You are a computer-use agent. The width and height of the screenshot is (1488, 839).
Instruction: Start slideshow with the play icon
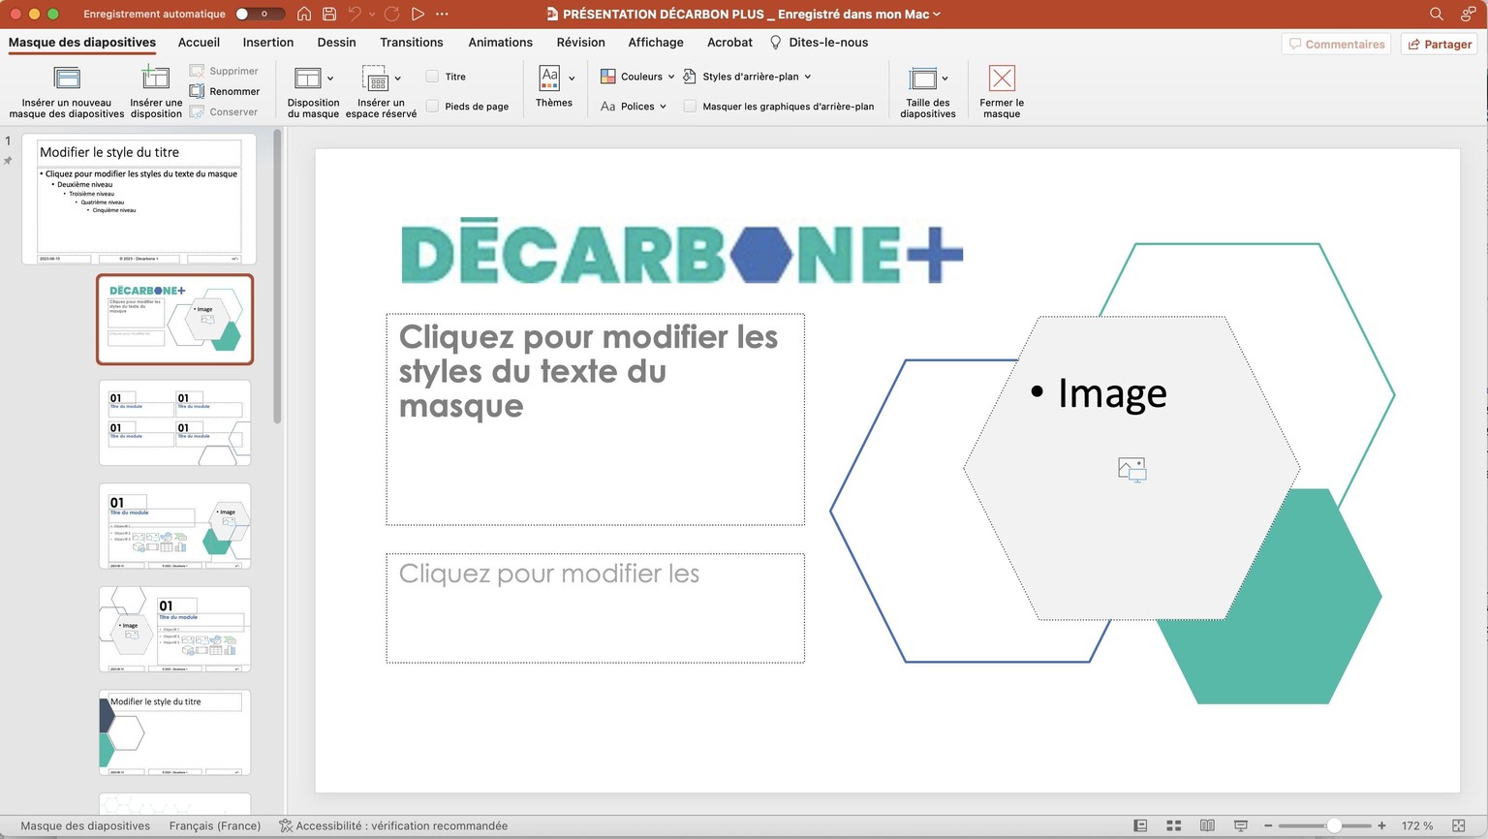pos(418,14)
